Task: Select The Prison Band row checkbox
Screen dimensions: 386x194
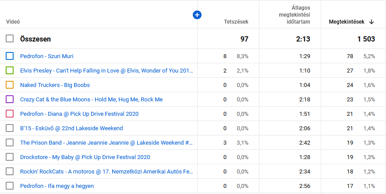Action: coord(10,142)
